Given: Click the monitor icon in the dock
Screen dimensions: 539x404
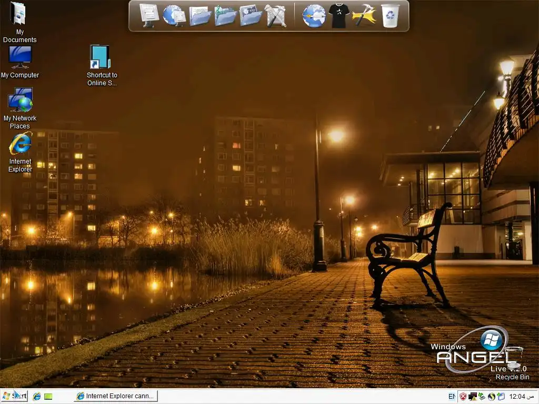Looking at the screenshot, I should point(149,15).
